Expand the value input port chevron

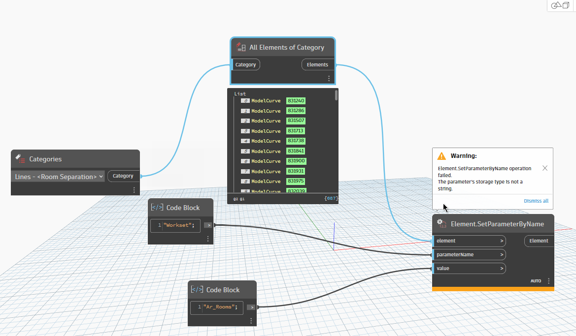click(501, 268)
